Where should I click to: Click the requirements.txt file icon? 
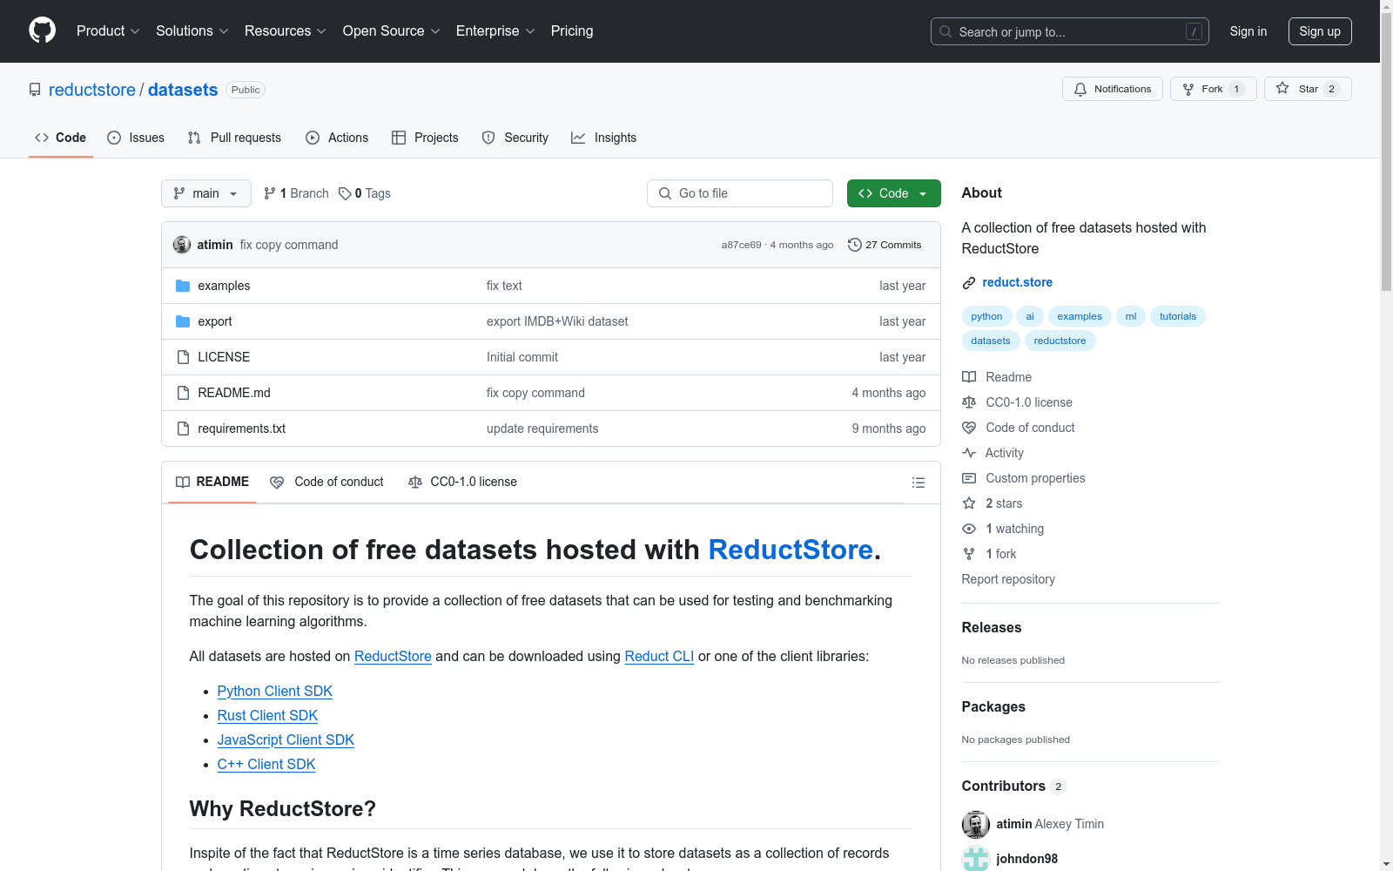[x=183, y=429]
